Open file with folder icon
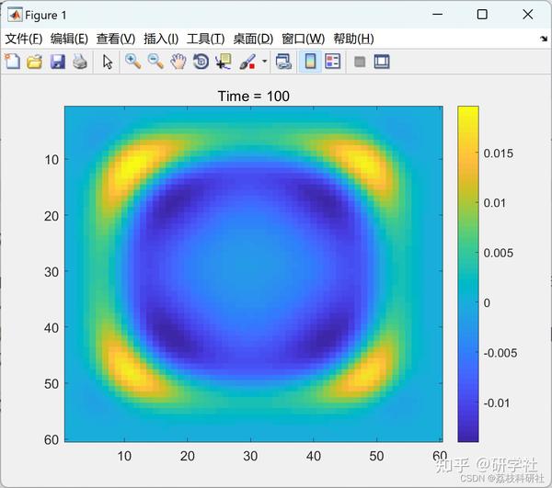 35,62
